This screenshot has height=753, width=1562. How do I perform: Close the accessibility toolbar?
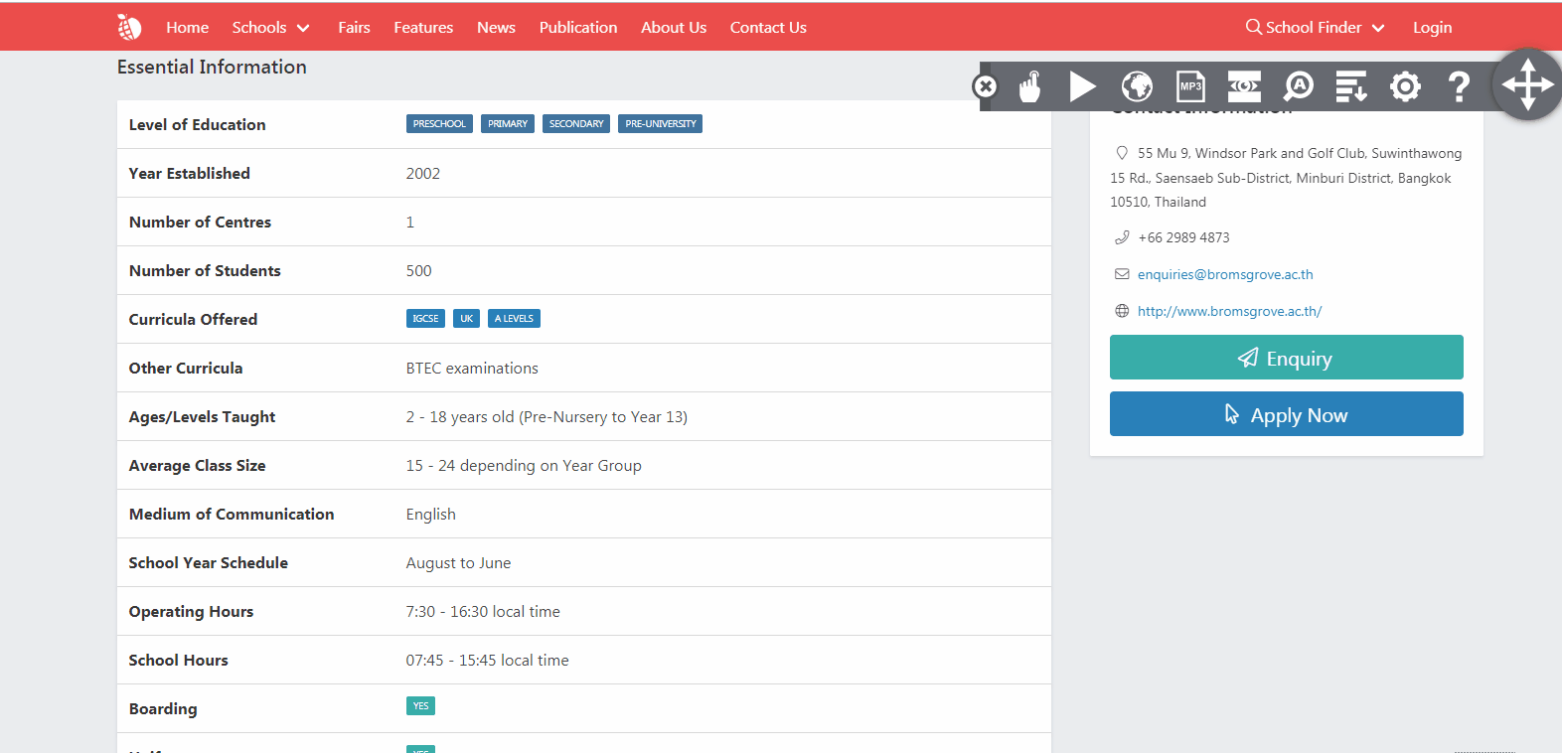pos(985,87)
